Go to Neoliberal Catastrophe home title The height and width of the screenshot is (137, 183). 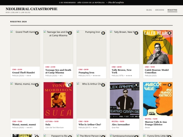pyautogui.click(x=32, y=9)
